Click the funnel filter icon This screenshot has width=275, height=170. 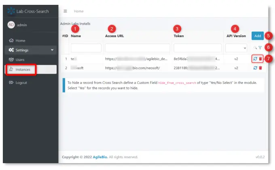click(260, 48)
